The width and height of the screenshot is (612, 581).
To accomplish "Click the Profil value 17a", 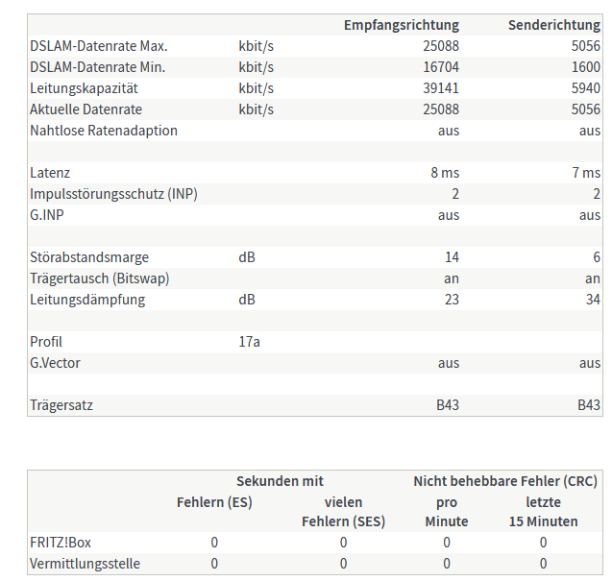I will click(249, 342).
